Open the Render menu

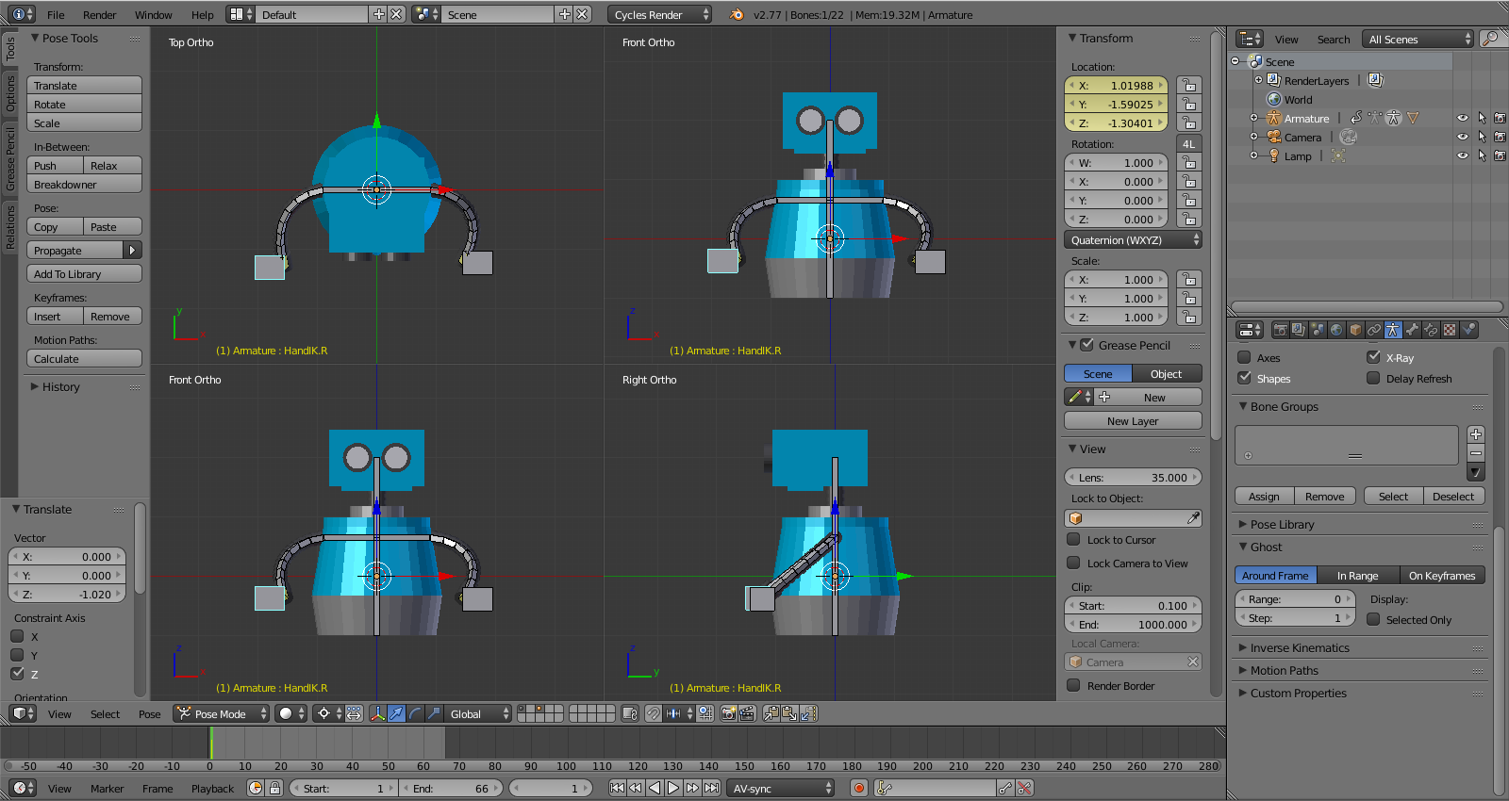coord(99,15)
